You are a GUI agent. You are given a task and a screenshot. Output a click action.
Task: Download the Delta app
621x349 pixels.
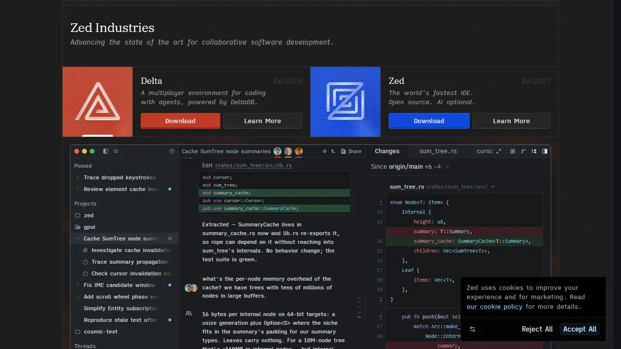[180, 121]
